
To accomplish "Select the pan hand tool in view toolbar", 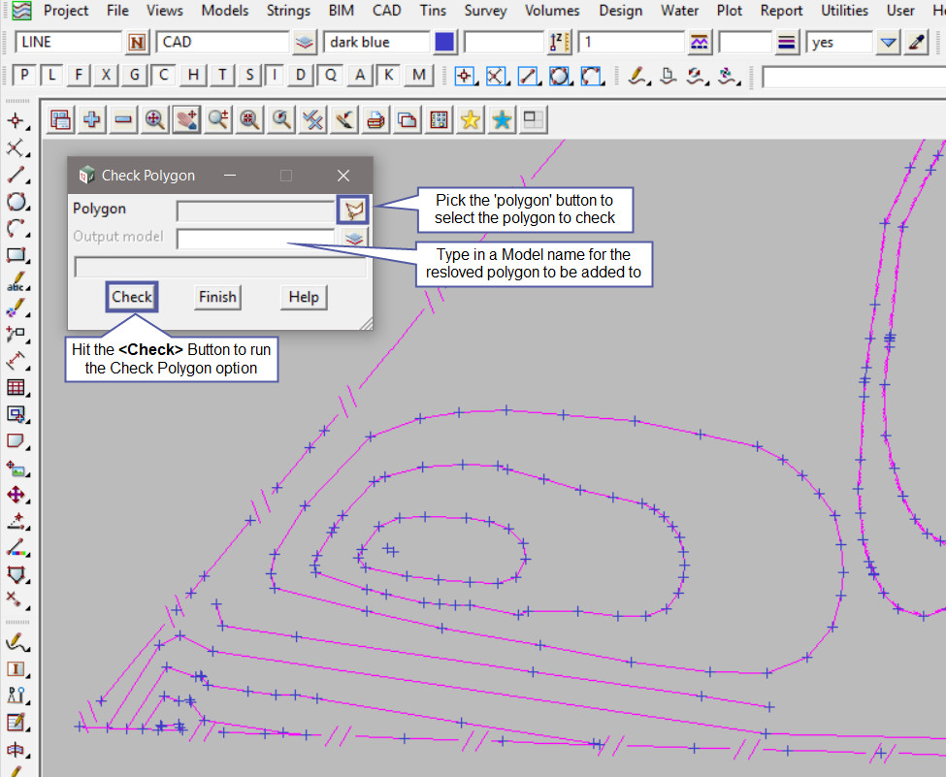I will coord(186,119).
